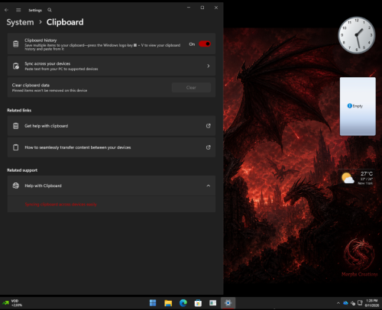Screen dimensions: 382x310
Task: Launch File Explorer from the taskbar
Action: (x=168, y=303)
